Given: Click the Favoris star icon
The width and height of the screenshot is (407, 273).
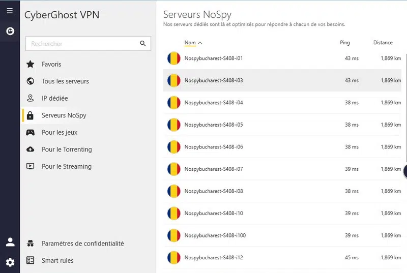Looking at the screenshot, I should click(x=31, y=65).
